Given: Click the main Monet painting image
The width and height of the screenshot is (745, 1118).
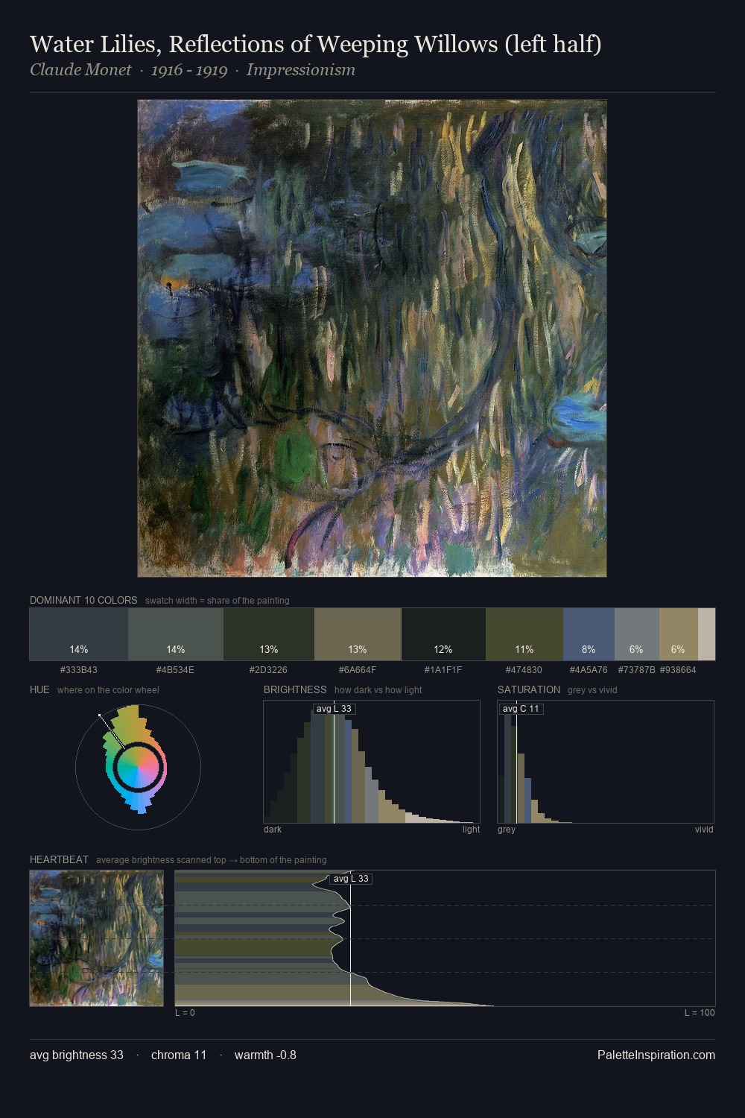Looking at the screenshot, I should 372,338.
